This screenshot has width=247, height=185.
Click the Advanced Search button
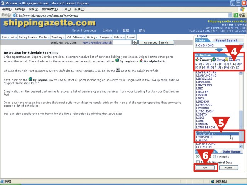156,42
